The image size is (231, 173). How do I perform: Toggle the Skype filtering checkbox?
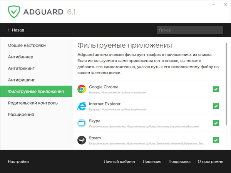(x=216, y=123)
